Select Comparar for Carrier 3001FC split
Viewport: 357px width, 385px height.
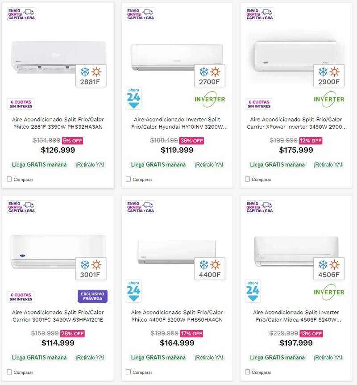pos(9,372)
